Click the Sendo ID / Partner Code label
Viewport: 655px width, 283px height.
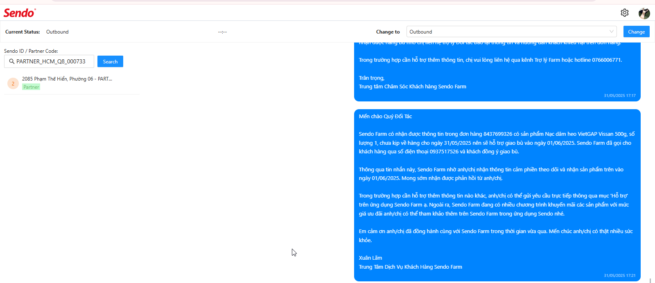click(x=31, y=51)
